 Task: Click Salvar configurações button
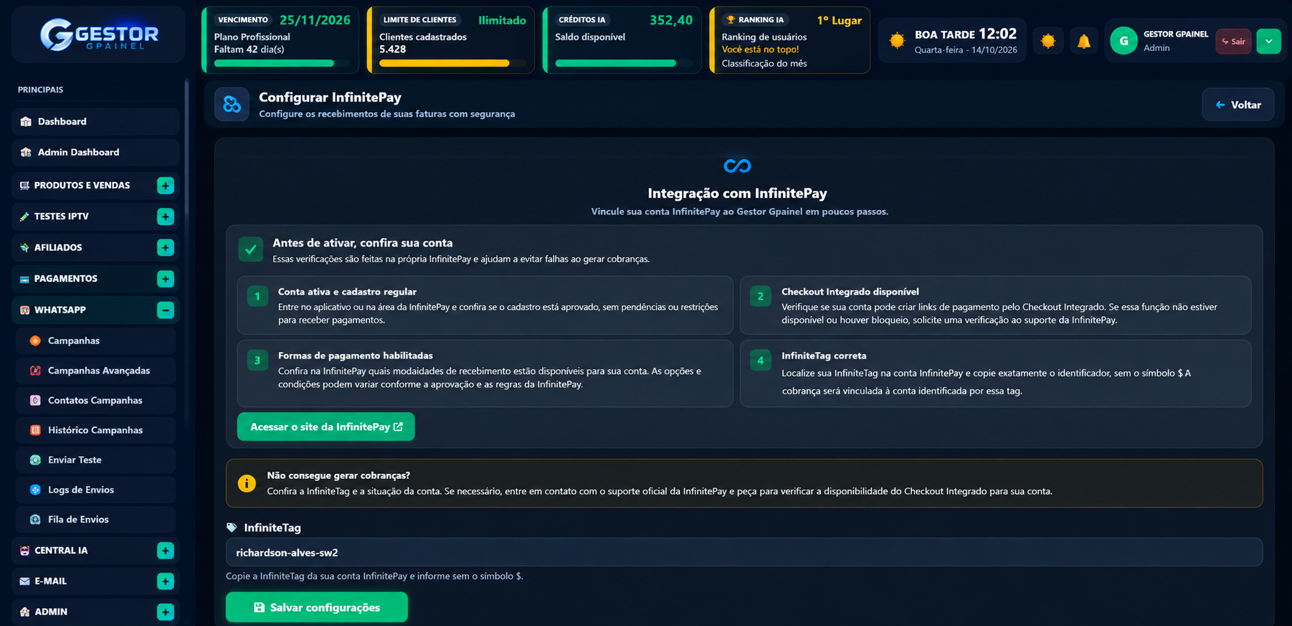tap(317, 607)
